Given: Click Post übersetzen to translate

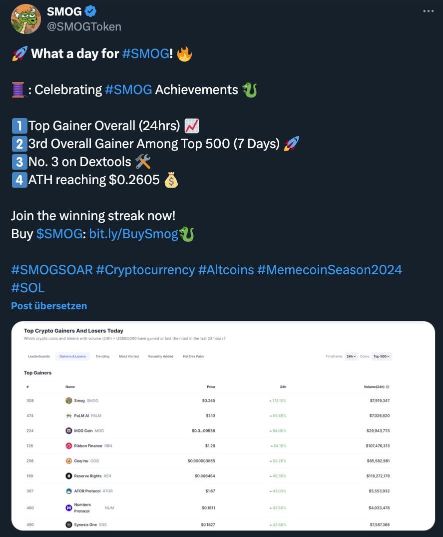Looking at the screenshot, I should click(48, 306).
